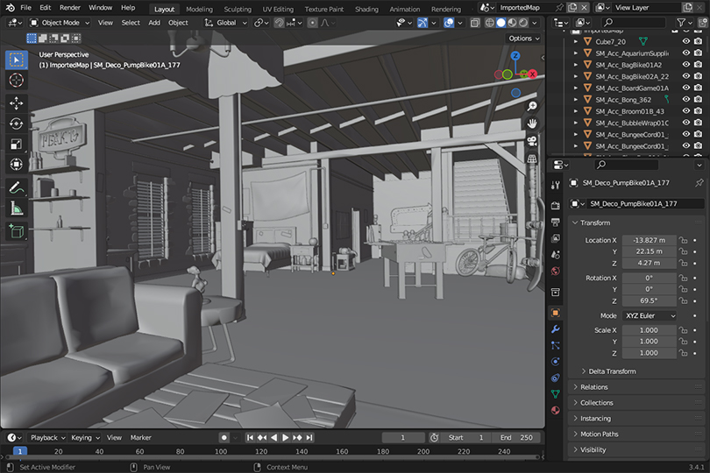Disable render for SM_Acc_BagBike01A2

[699, 65]
